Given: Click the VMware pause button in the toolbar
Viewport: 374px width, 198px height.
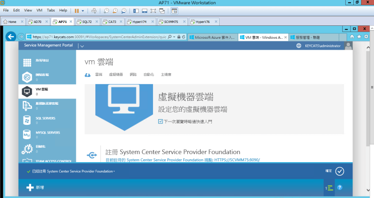Looking at the screenshot, I should (x=76, y=10).
